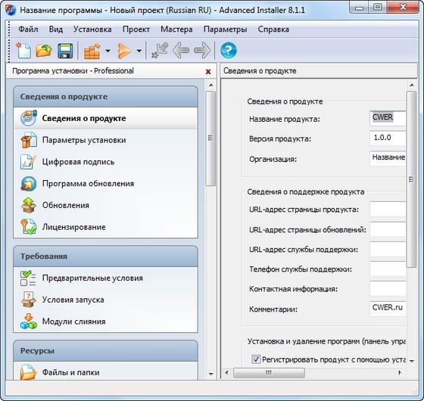Open the Проект menu

click(136, 30)
